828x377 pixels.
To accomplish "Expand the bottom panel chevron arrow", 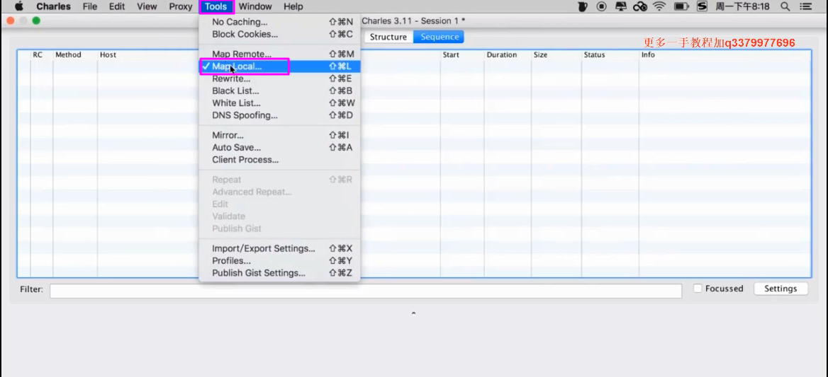I will click(413, 313).
